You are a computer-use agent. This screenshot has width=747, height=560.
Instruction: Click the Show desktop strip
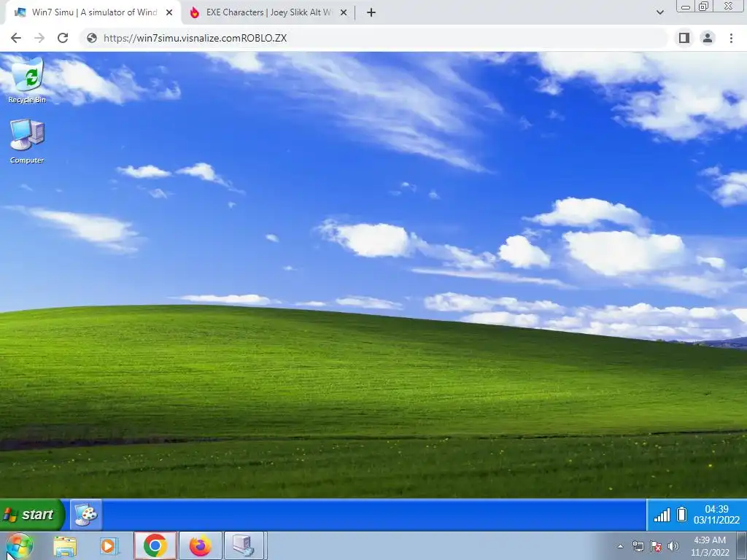point(742,545)
